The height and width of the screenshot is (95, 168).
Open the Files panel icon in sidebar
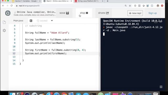pyautogui.click(x=4, y=22)
